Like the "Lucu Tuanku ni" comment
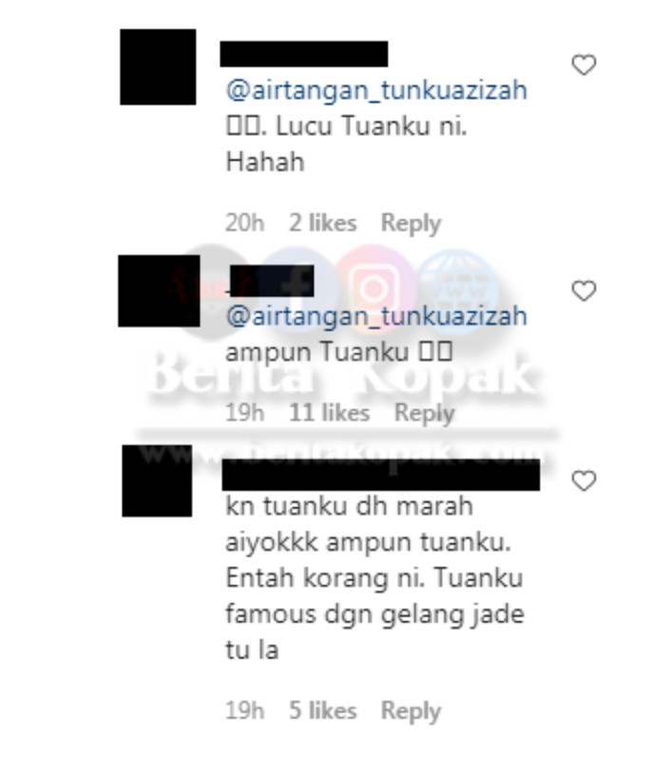This screenshot has width=648, height=760. coord(583,65)
